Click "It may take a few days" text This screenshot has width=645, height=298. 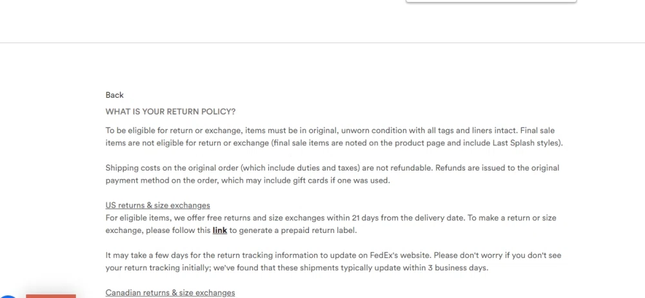[x=147, y=256]
